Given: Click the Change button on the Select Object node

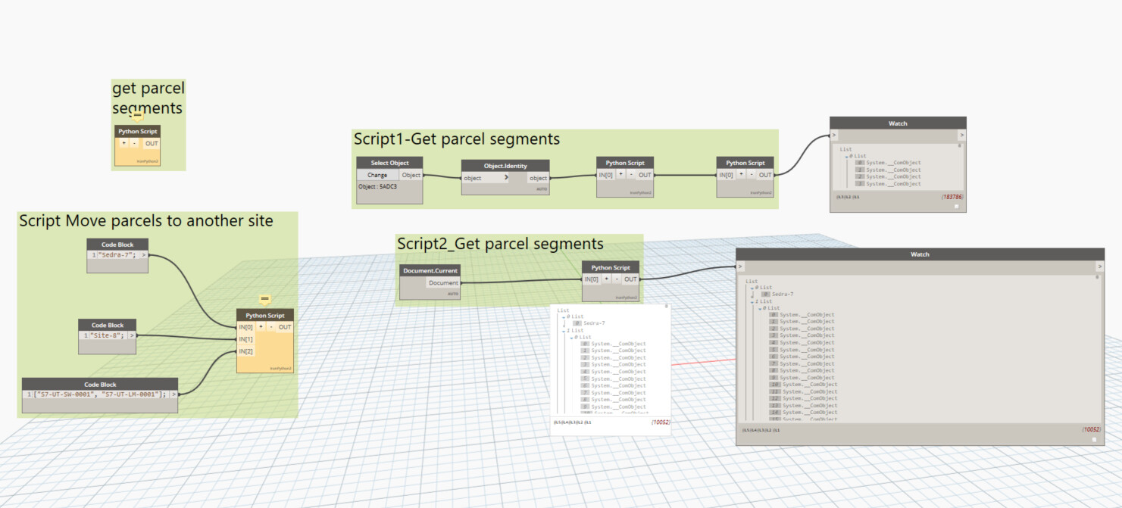Looking at the screenshot, I should (378, 174).
